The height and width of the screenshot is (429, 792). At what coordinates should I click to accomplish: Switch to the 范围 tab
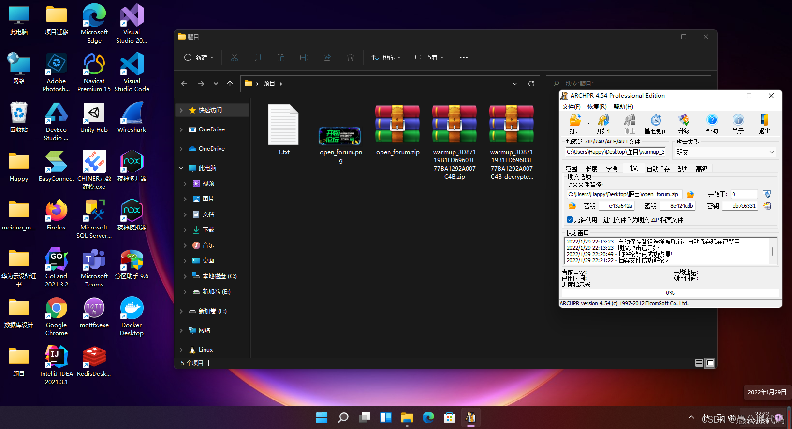coord(572,169)
